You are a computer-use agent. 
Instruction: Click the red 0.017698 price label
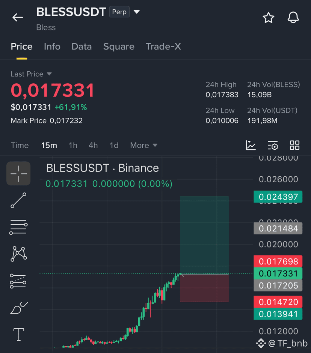278,261
